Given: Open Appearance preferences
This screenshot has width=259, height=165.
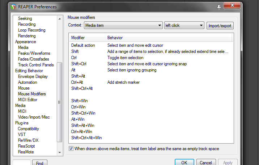Looking at the screenshot, I should pyautogui.click(x=25, y=42).
